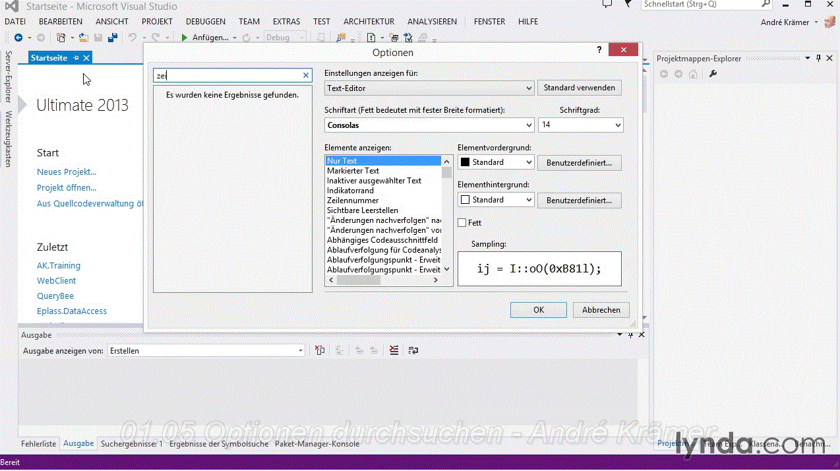Click the Visual Studio logo icon
Viewport: 840px width, 471px height.
tap(11, 7)
